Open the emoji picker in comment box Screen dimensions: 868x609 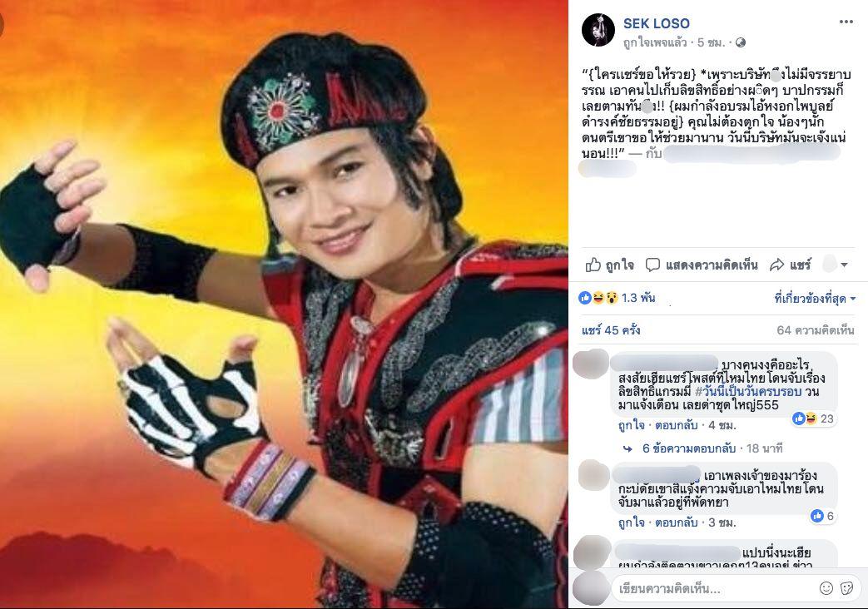click(x=826, y=588)
